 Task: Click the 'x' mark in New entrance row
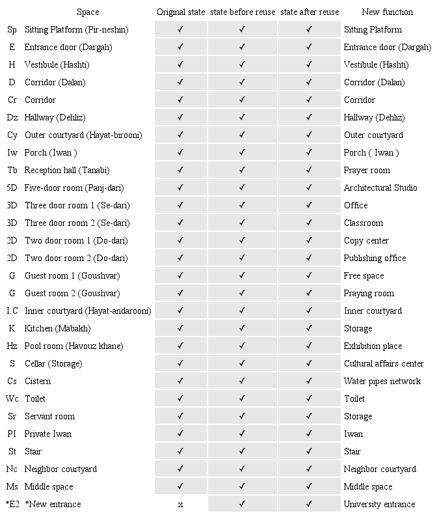tap(180, 504)
